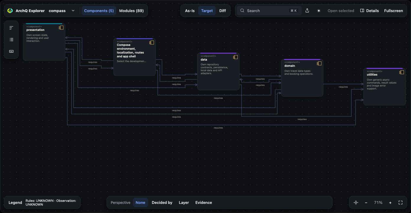The width and height of the screenshot is (411, 213).
Task: Click the Legend label
Action: 15,202
